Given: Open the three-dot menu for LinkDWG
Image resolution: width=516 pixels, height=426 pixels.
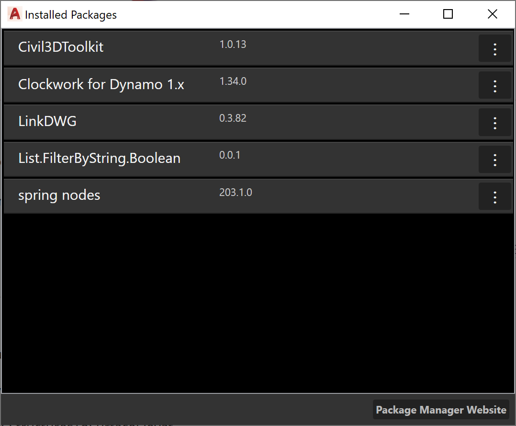Looking at the screenshot, I should [x=494, y=122].
